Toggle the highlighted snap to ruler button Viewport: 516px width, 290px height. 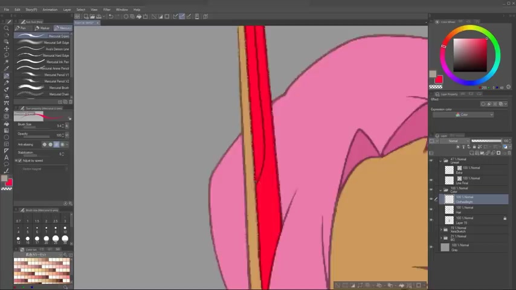click(x=182, y=16)
